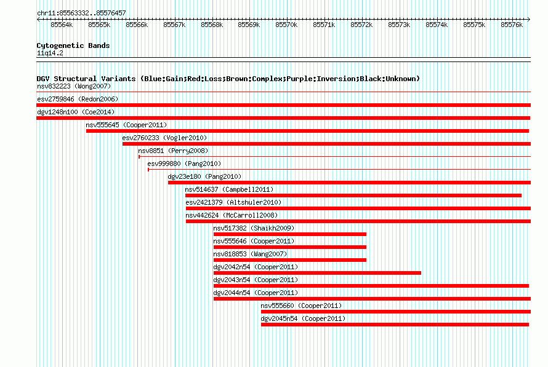
Task: Click the 85574k ruler label
Action: [x=437, y=25]
